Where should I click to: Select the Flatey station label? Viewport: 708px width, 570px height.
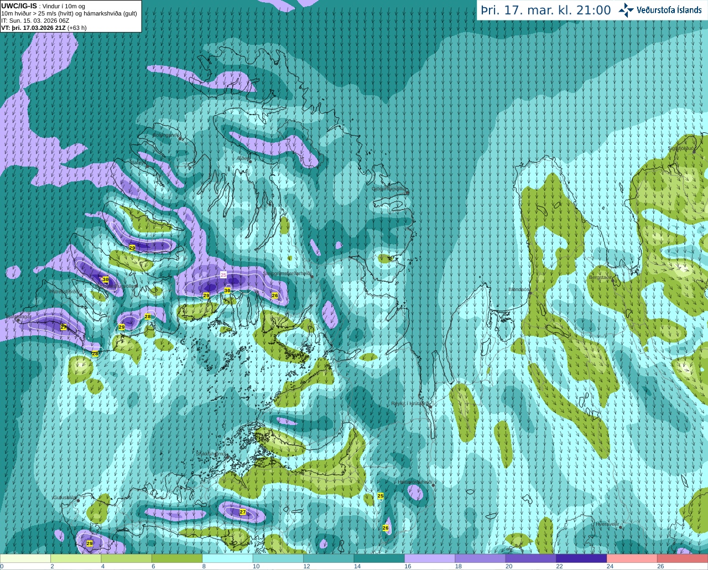137,163
